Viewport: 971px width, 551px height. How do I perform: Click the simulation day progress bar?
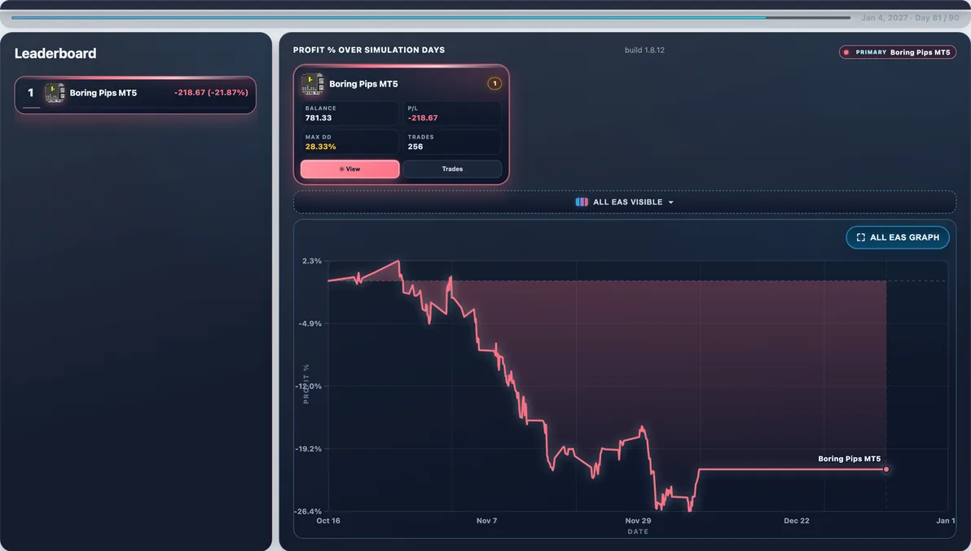click(x=431, y=17)
